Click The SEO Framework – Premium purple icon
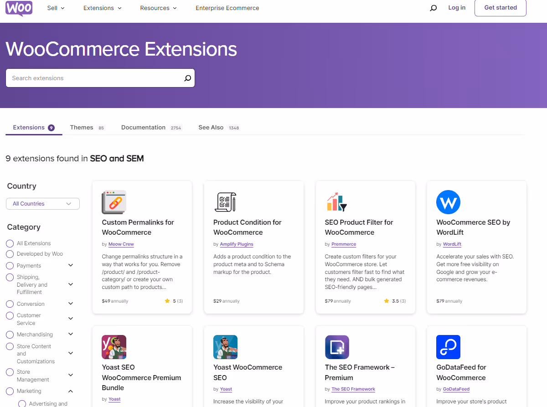Image resolution: width=547 pixels, height=407 pixels. [337, 347]
